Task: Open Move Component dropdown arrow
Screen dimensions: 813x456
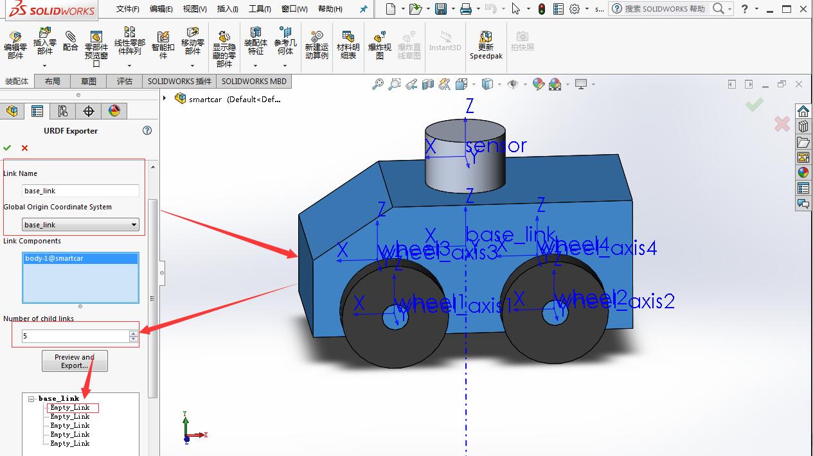Action: click(x=193, y=65)
